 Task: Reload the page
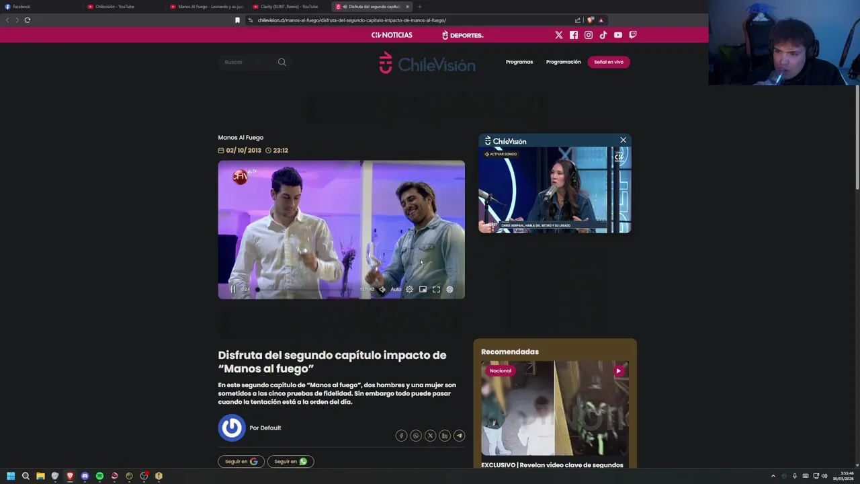pos(28,20)
